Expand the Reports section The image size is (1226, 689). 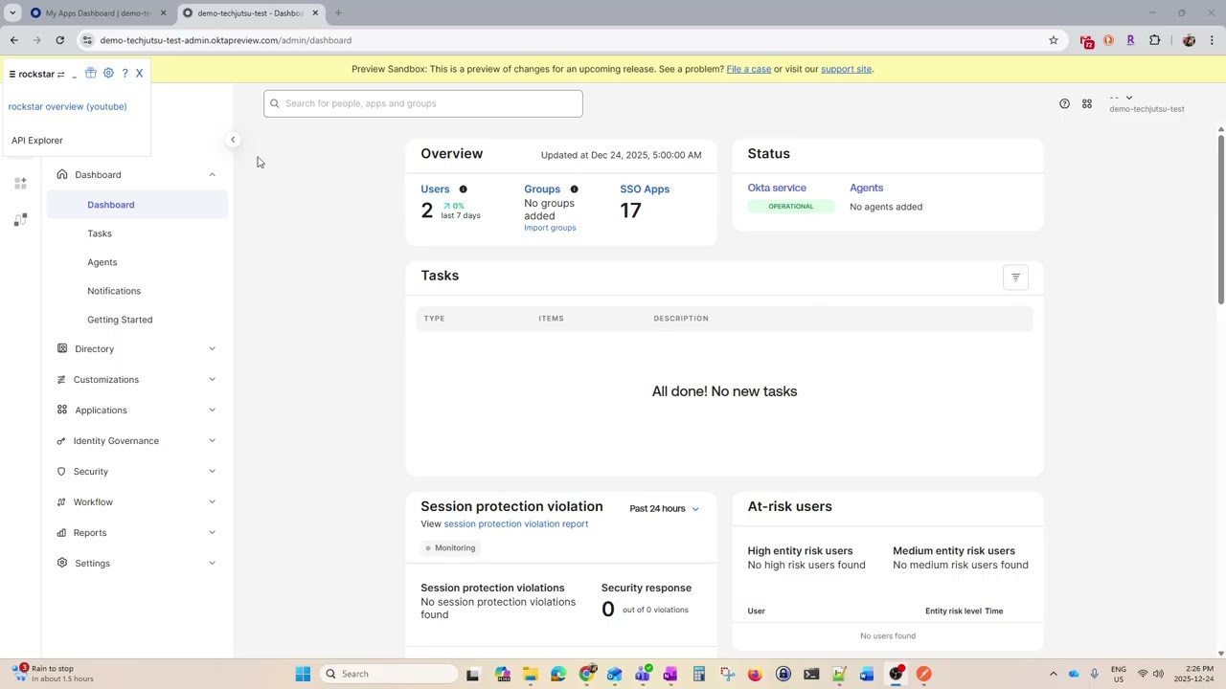[x=136, y=532]
